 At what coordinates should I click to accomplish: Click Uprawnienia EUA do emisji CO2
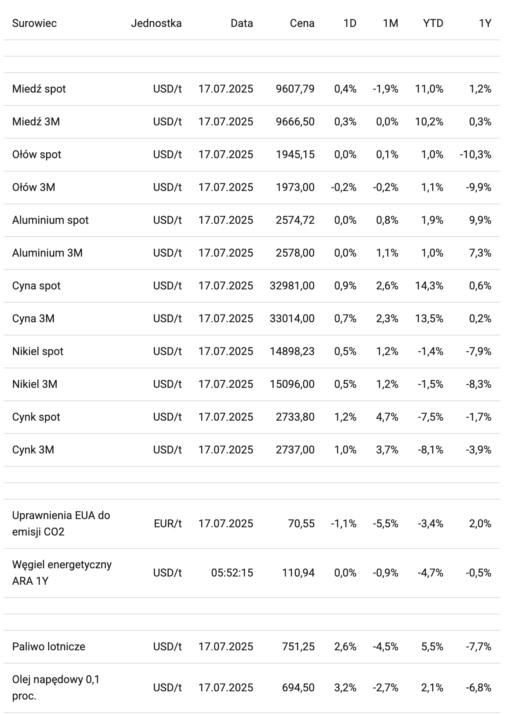(61, 523)
